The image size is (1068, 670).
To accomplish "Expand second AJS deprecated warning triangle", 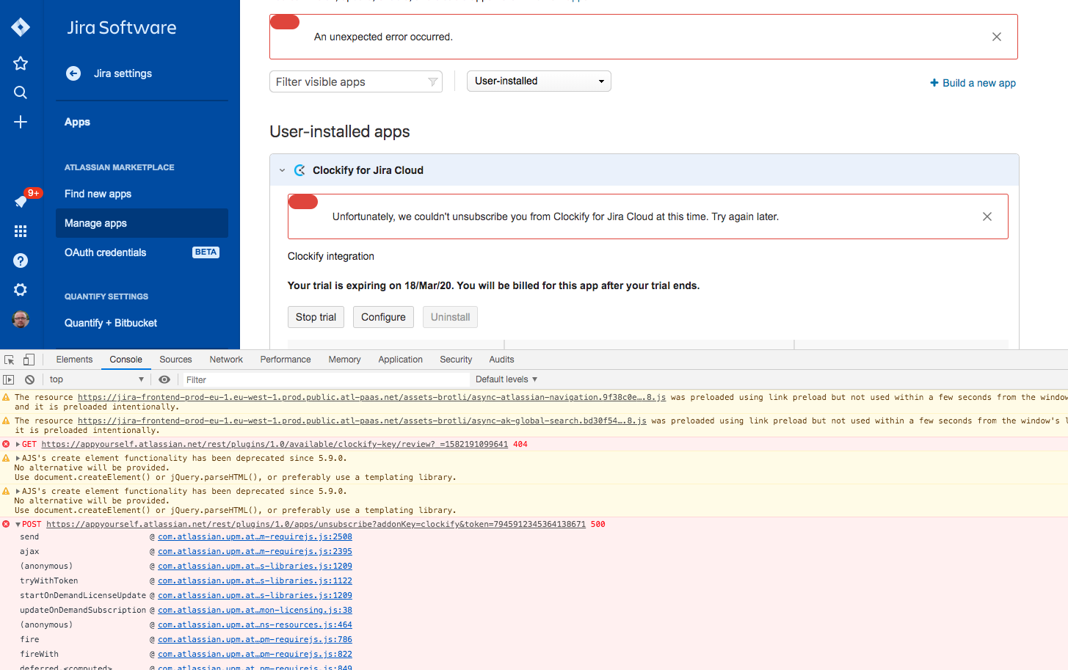I will pos(18,491).
